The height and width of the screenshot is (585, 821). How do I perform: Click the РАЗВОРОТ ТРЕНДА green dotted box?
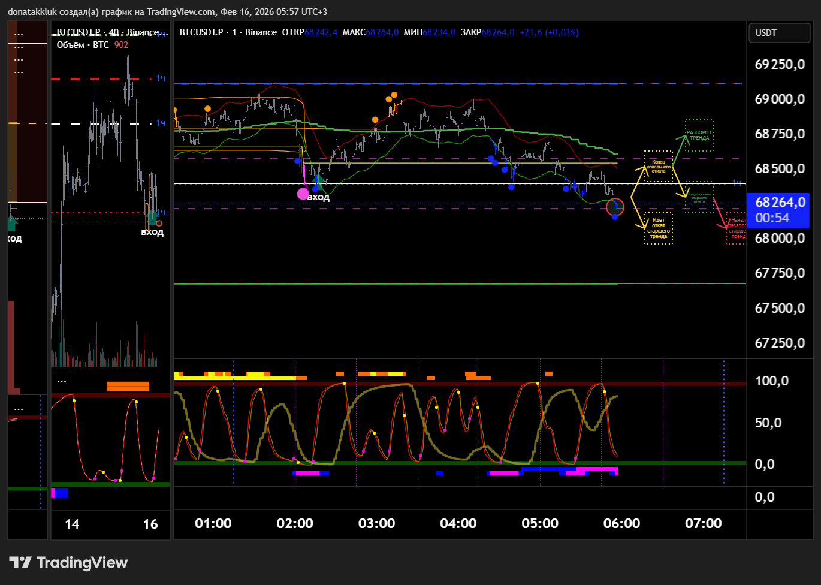(699, 135)
